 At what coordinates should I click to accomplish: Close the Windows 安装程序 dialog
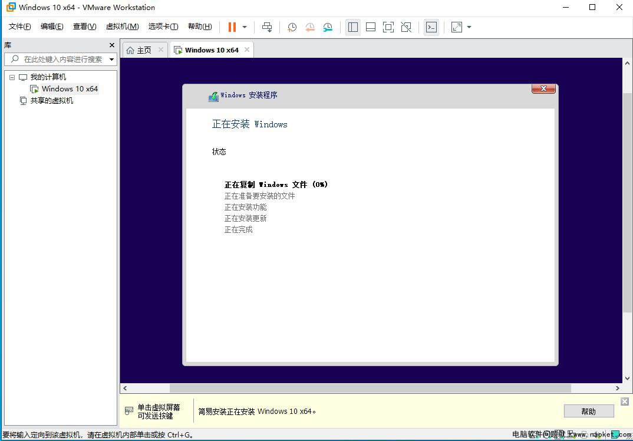543,89
